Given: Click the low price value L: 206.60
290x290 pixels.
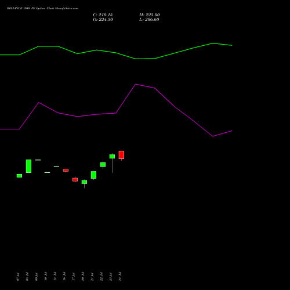Looking at the screenshot, I should point(149,20).
